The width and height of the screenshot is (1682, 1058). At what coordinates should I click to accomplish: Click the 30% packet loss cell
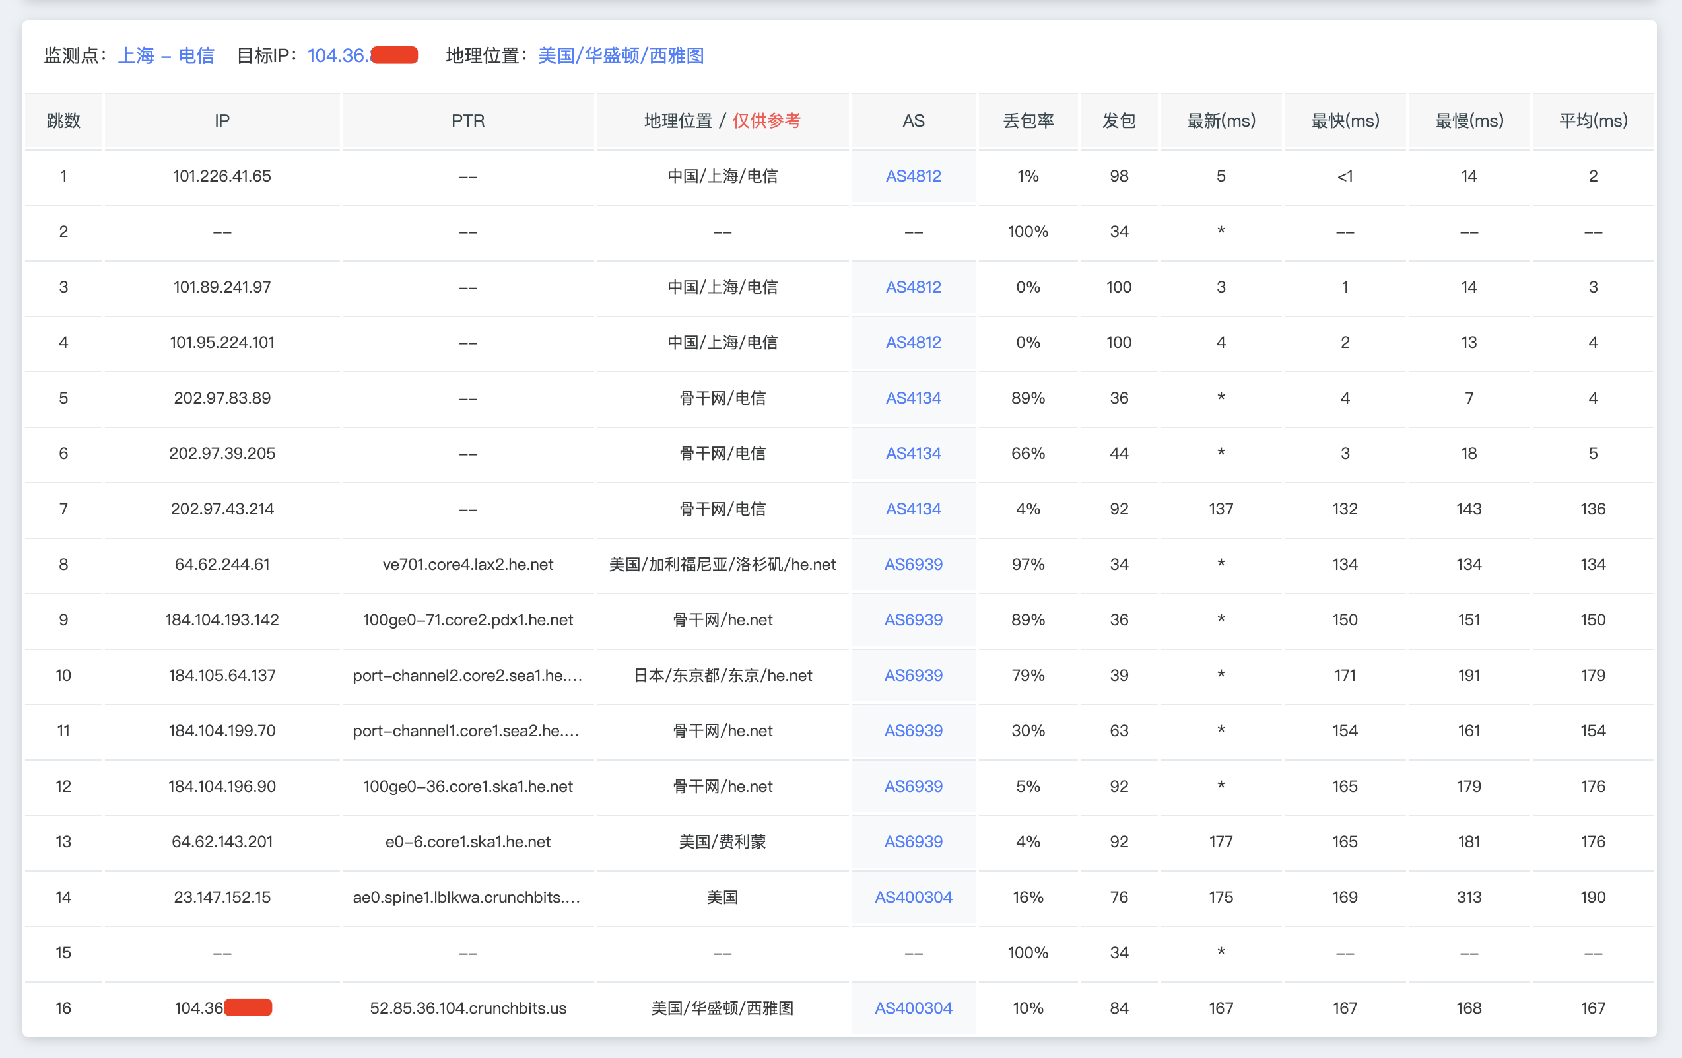(1028, 731)
